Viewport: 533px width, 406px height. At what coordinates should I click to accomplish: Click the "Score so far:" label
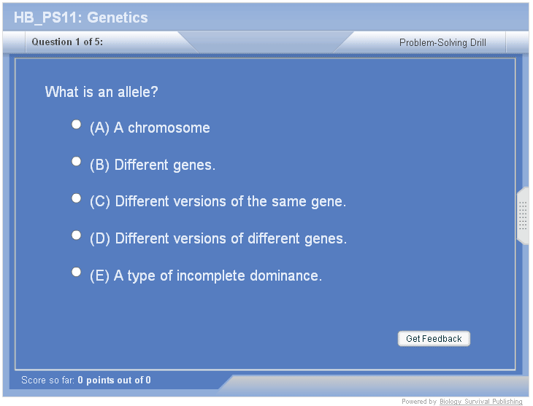coord(48,380)
